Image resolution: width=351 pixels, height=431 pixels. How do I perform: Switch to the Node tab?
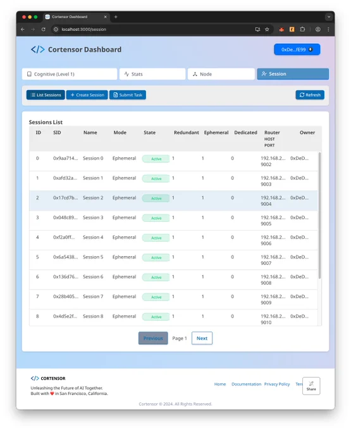(221, 74)
